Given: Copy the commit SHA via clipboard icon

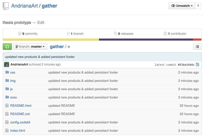Looking at the screenshot, I should (x=197, y=64).
